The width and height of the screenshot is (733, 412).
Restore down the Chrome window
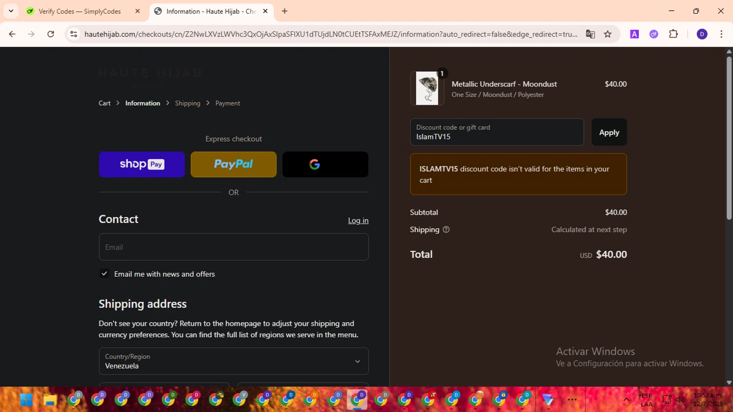696,11
